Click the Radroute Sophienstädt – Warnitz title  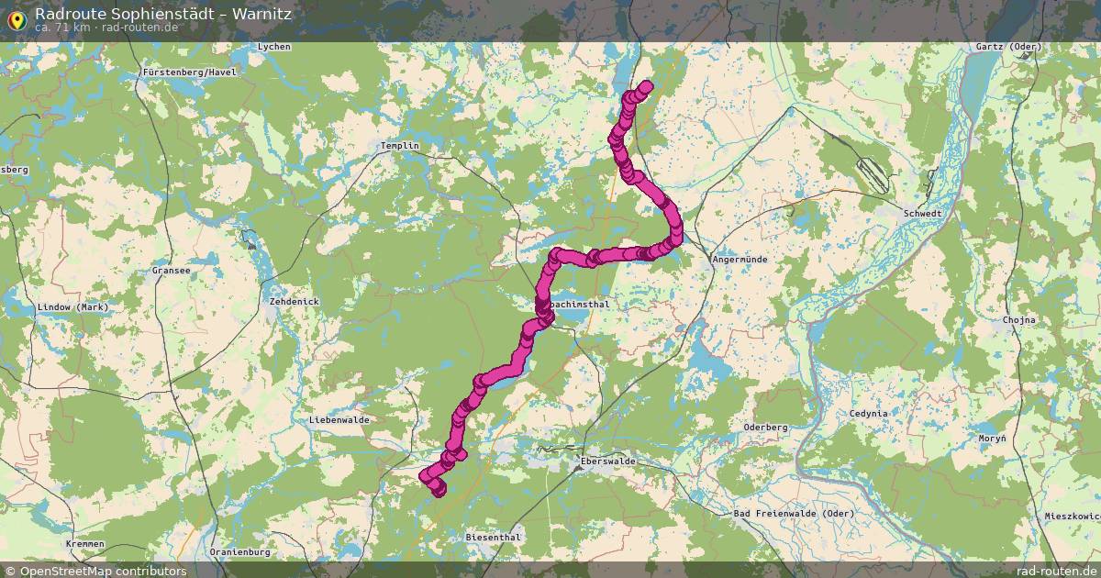tap(163, 13)
